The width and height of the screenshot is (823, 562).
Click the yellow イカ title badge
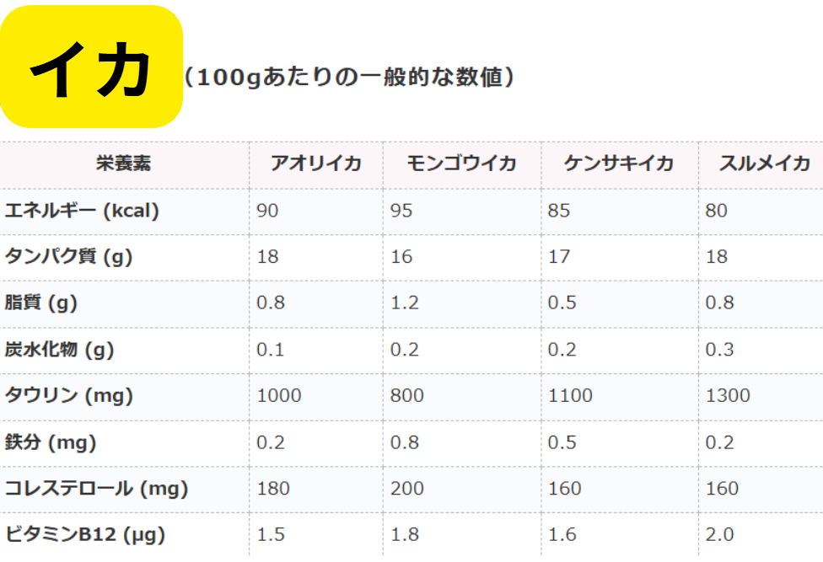[x=91, y=67]
